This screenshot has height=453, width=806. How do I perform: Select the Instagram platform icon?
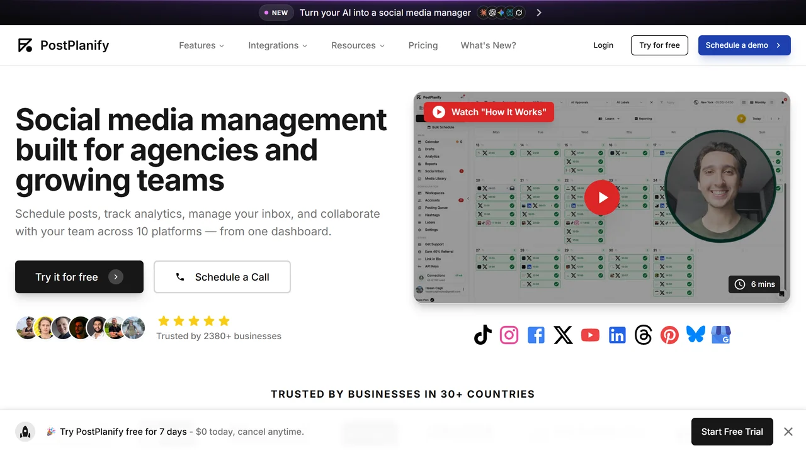pyautogui.click(x=509, y=335)
